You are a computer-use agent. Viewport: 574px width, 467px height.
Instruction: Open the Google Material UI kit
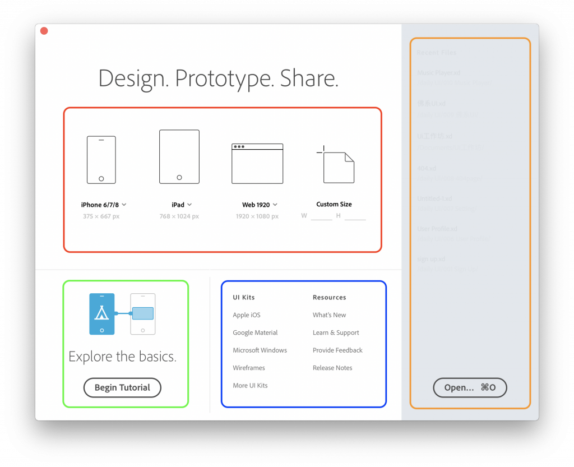(x=255, y=332)
